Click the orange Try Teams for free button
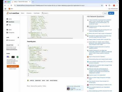122x92 pixels. coord(13,66)
